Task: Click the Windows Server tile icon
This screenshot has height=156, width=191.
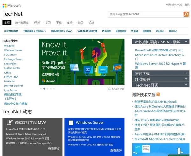Action: [71, 123]
